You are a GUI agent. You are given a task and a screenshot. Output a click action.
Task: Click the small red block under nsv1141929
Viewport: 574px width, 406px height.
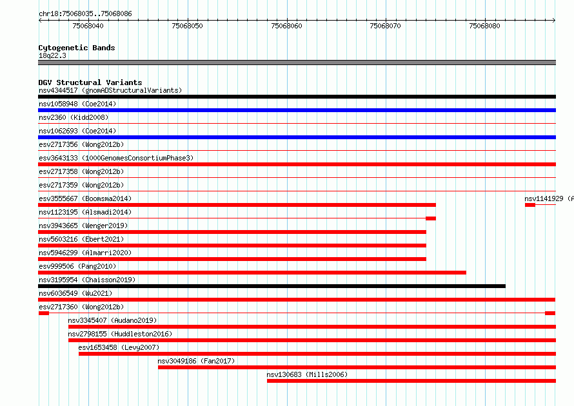[x=529, y=205]
